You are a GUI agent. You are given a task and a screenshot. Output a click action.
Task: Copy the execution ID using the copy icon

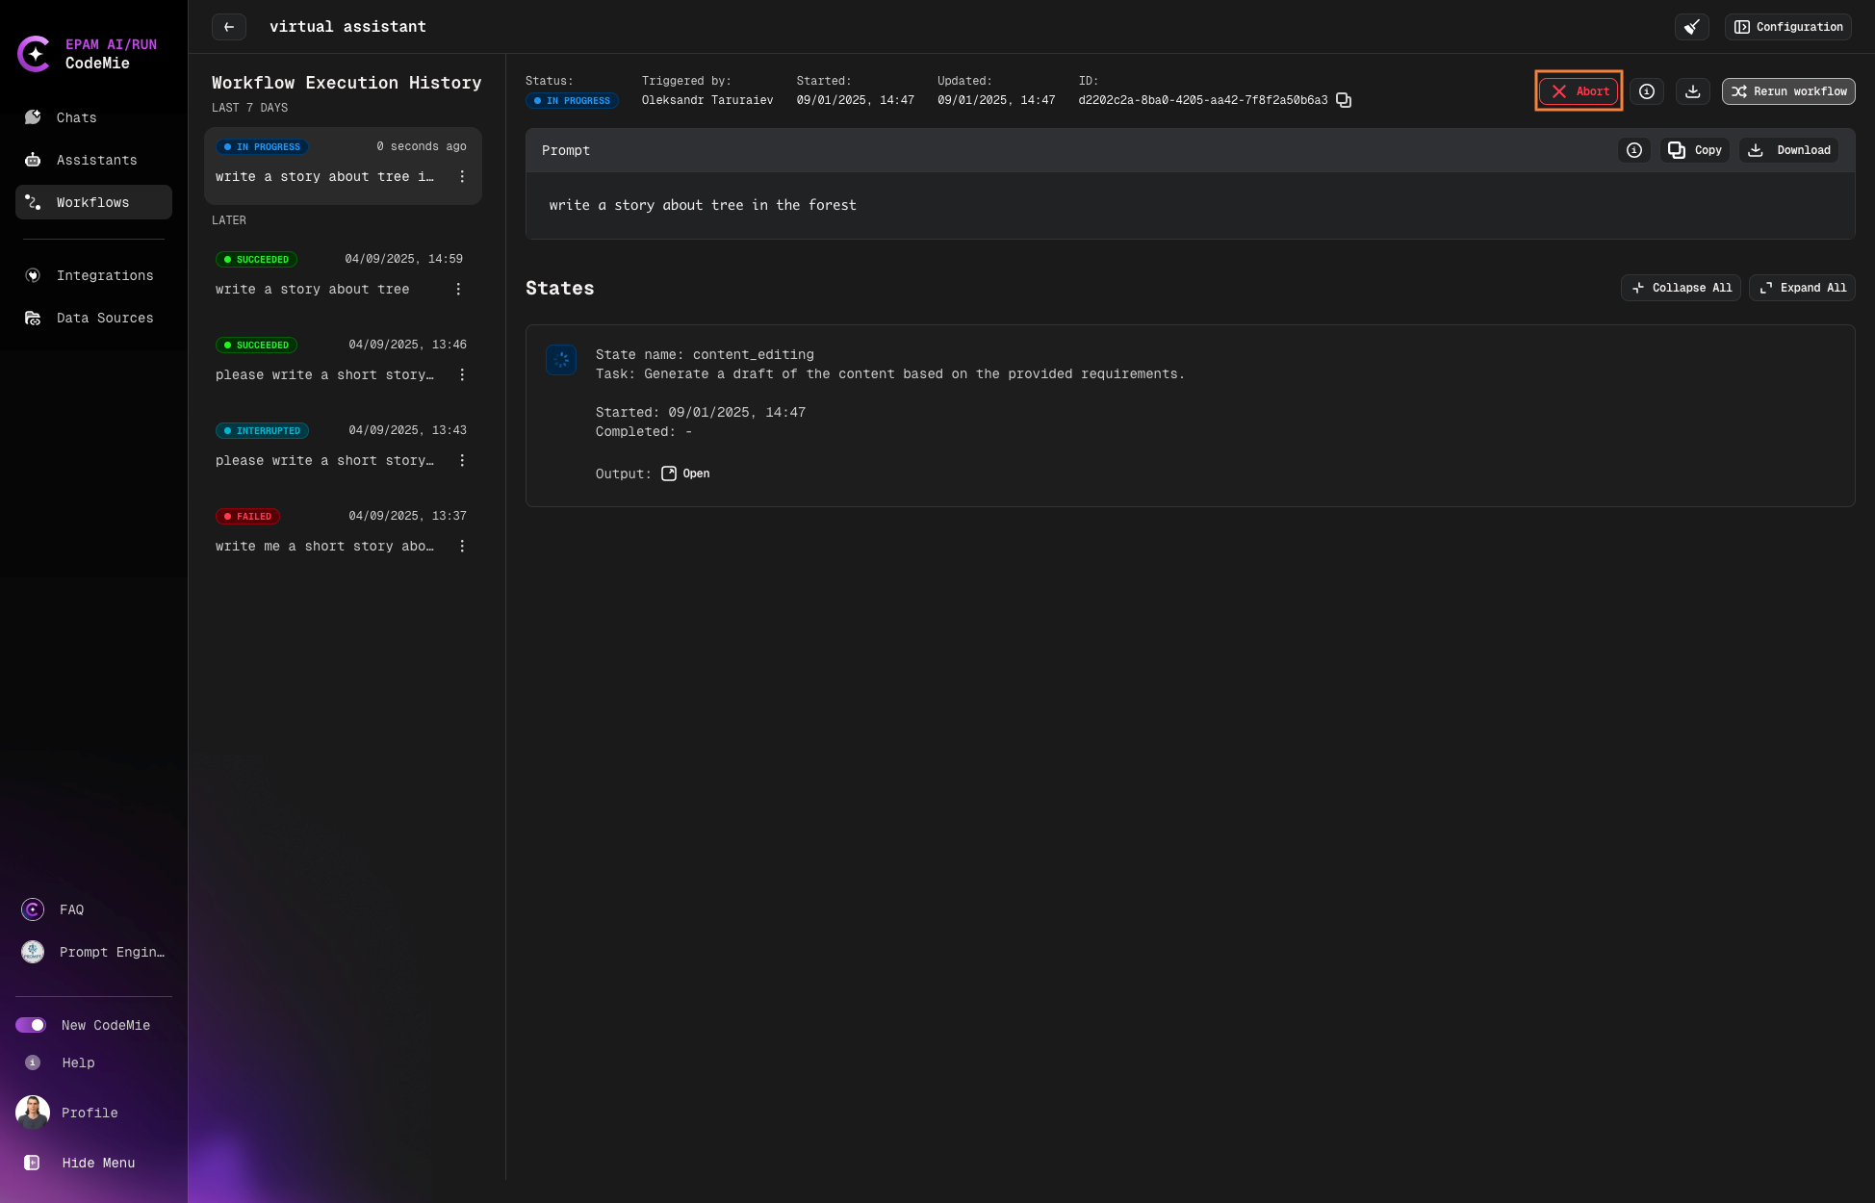click(1344, 100)
